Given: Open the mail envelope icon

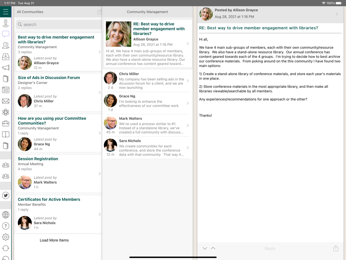Looking at the screenshot, I should (6, 101).
